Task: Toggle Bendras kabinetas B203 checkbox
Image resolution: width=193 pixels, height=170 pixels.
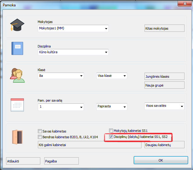Action: pyautogui.click(x=40, y=137)
